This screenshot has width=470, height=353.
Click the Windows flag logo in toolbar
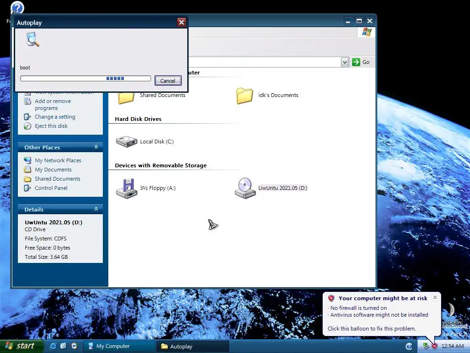point(366,32)
